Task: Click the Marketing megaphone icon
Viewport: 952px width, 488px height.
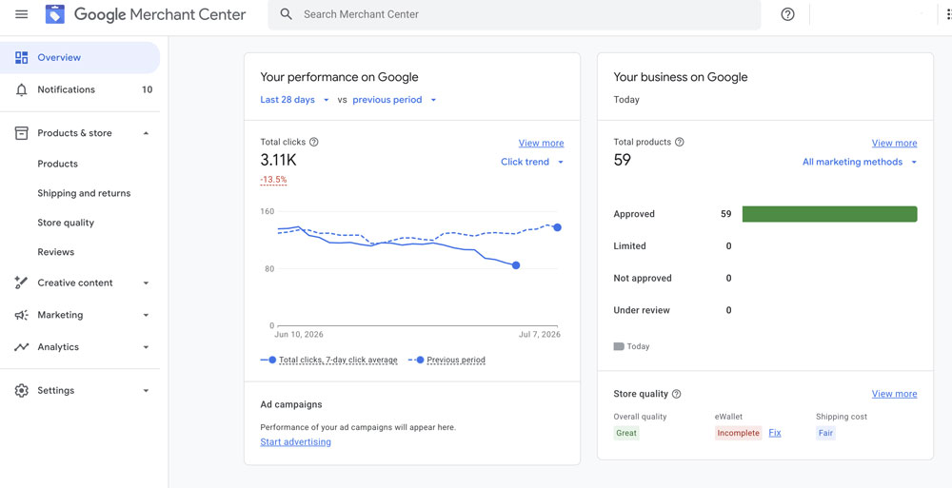Action: [x=22, y=315]
